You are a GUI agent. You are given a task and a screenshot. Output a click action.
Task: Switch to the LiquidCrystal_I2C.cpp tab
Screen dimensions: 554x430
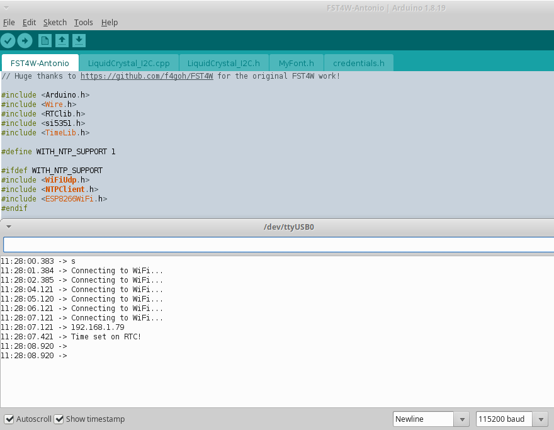(129, 63)
